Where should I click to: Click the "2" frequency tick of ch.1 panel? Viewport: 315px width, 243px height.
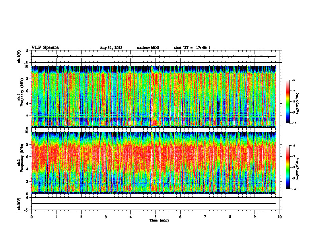coord(28,116)
